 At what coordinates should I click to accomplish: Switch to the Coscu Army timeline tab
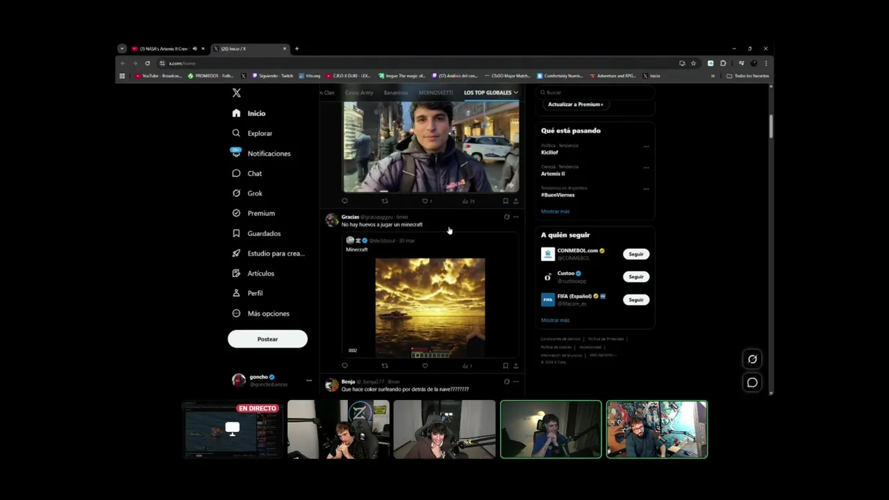tap(359, 92)
